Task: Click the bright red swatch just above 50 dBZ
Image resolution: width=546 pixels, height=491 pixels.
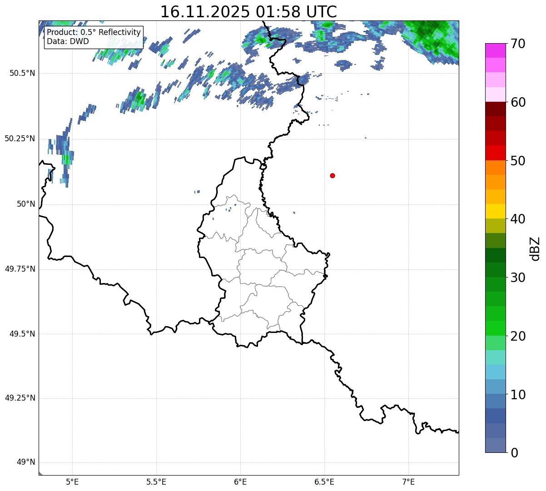Action: [495, 153]
